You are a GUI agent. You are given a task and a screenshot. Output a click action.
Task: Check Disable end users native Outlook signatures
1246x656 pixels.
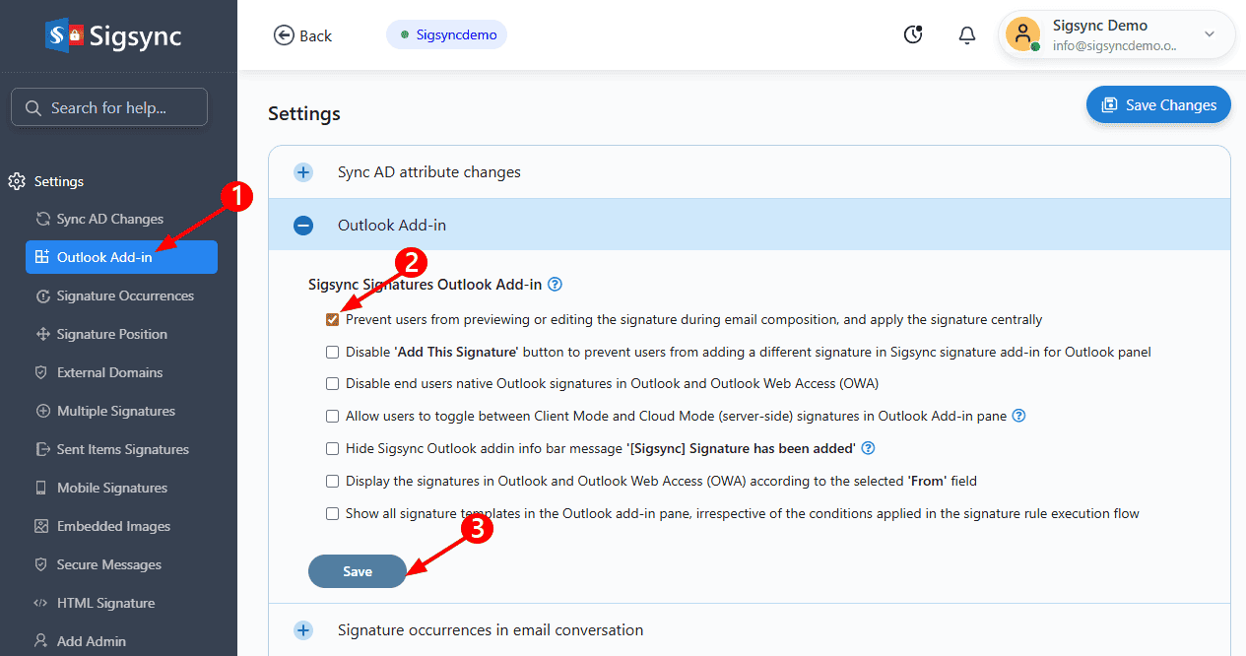[333, 384]
